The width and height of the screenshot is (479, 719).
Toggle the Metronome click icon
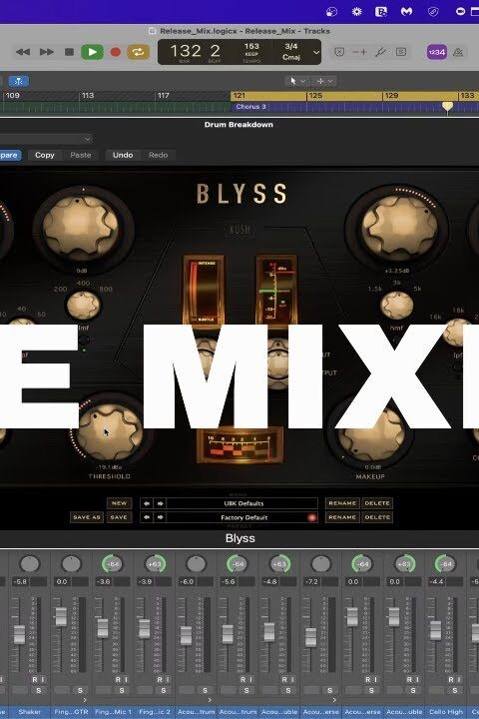click(458, 52)
